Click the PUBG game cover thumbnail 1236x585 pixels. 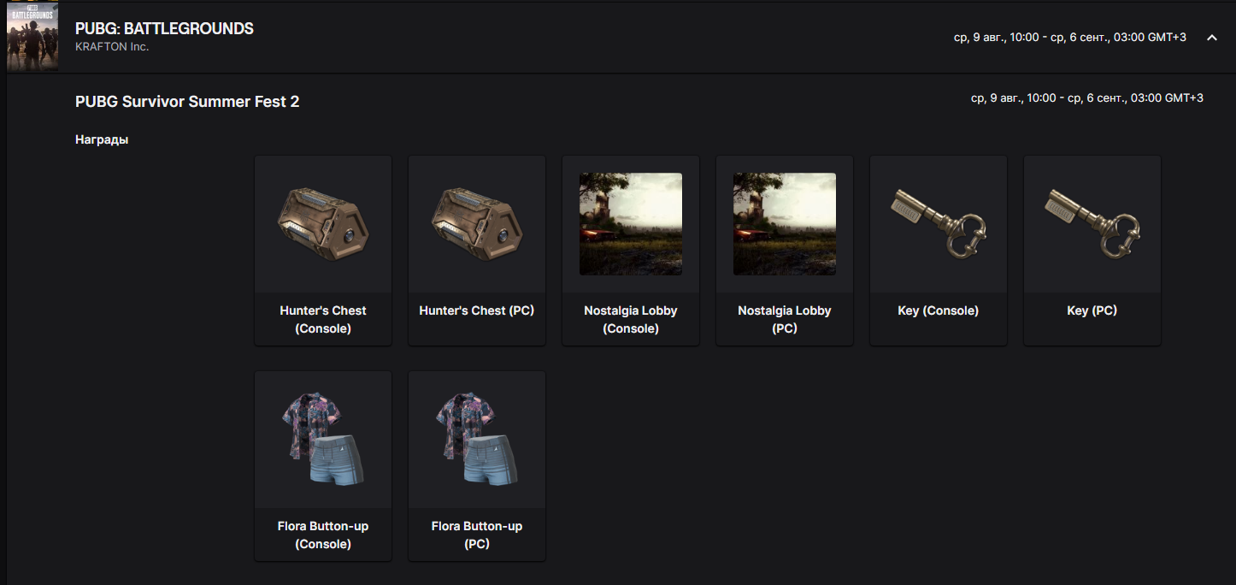32,37
